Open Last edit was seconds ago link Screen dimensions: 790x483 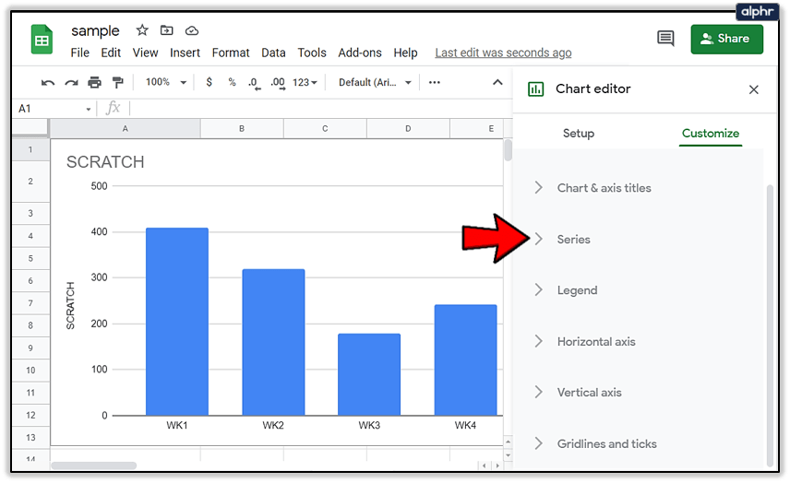click(x=503, y=53)
